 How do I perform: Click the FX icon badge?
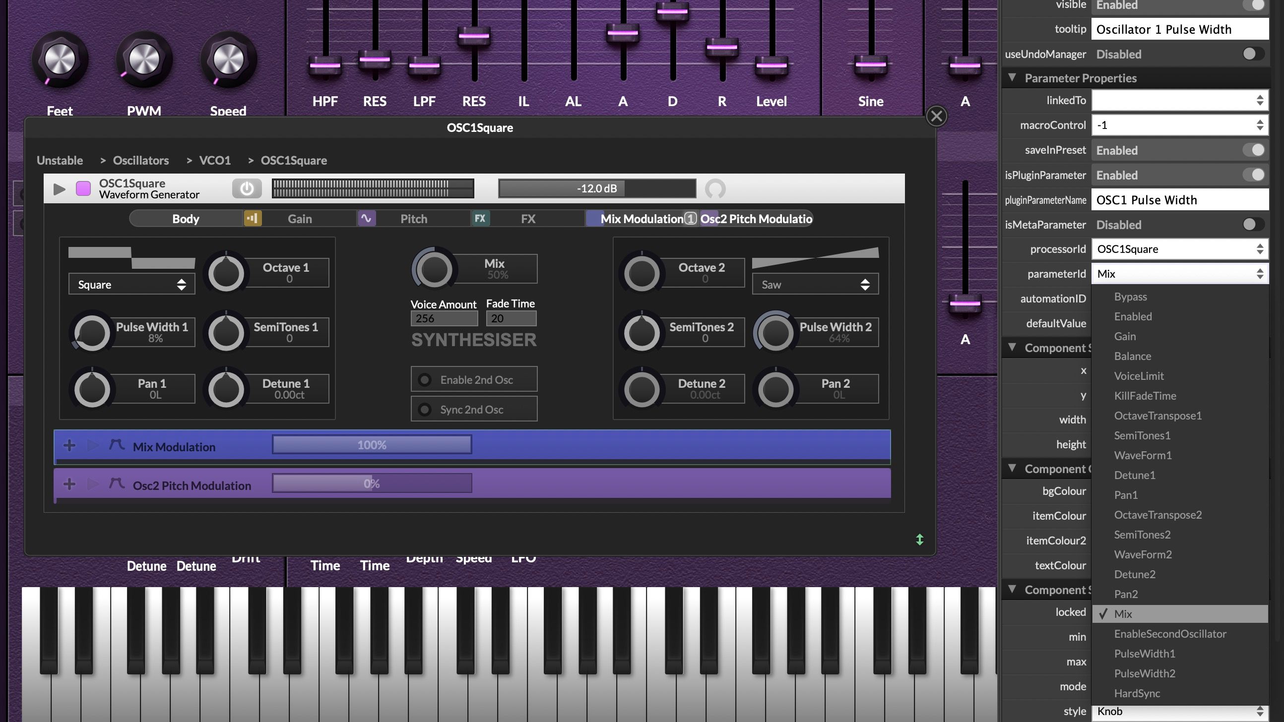point(480,218)
